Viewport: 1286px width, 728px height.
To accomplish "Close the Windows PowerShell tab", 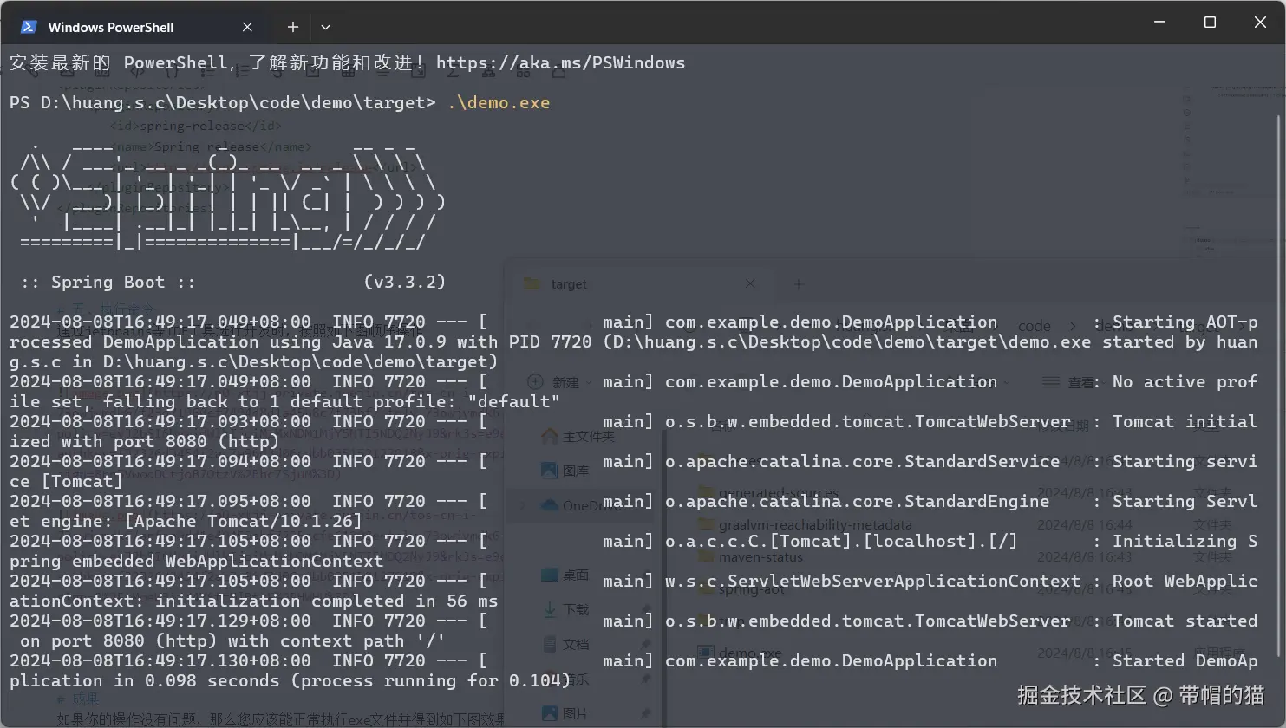I will (x=247, y=27).
